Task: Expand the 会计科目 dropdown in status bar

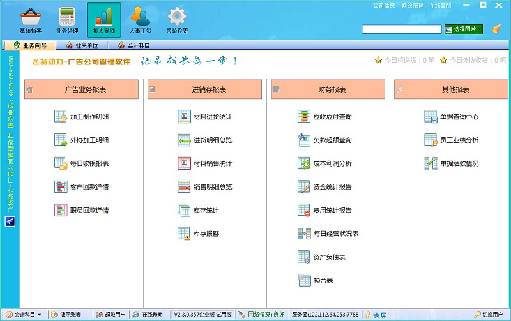Action: coord(40,315)
